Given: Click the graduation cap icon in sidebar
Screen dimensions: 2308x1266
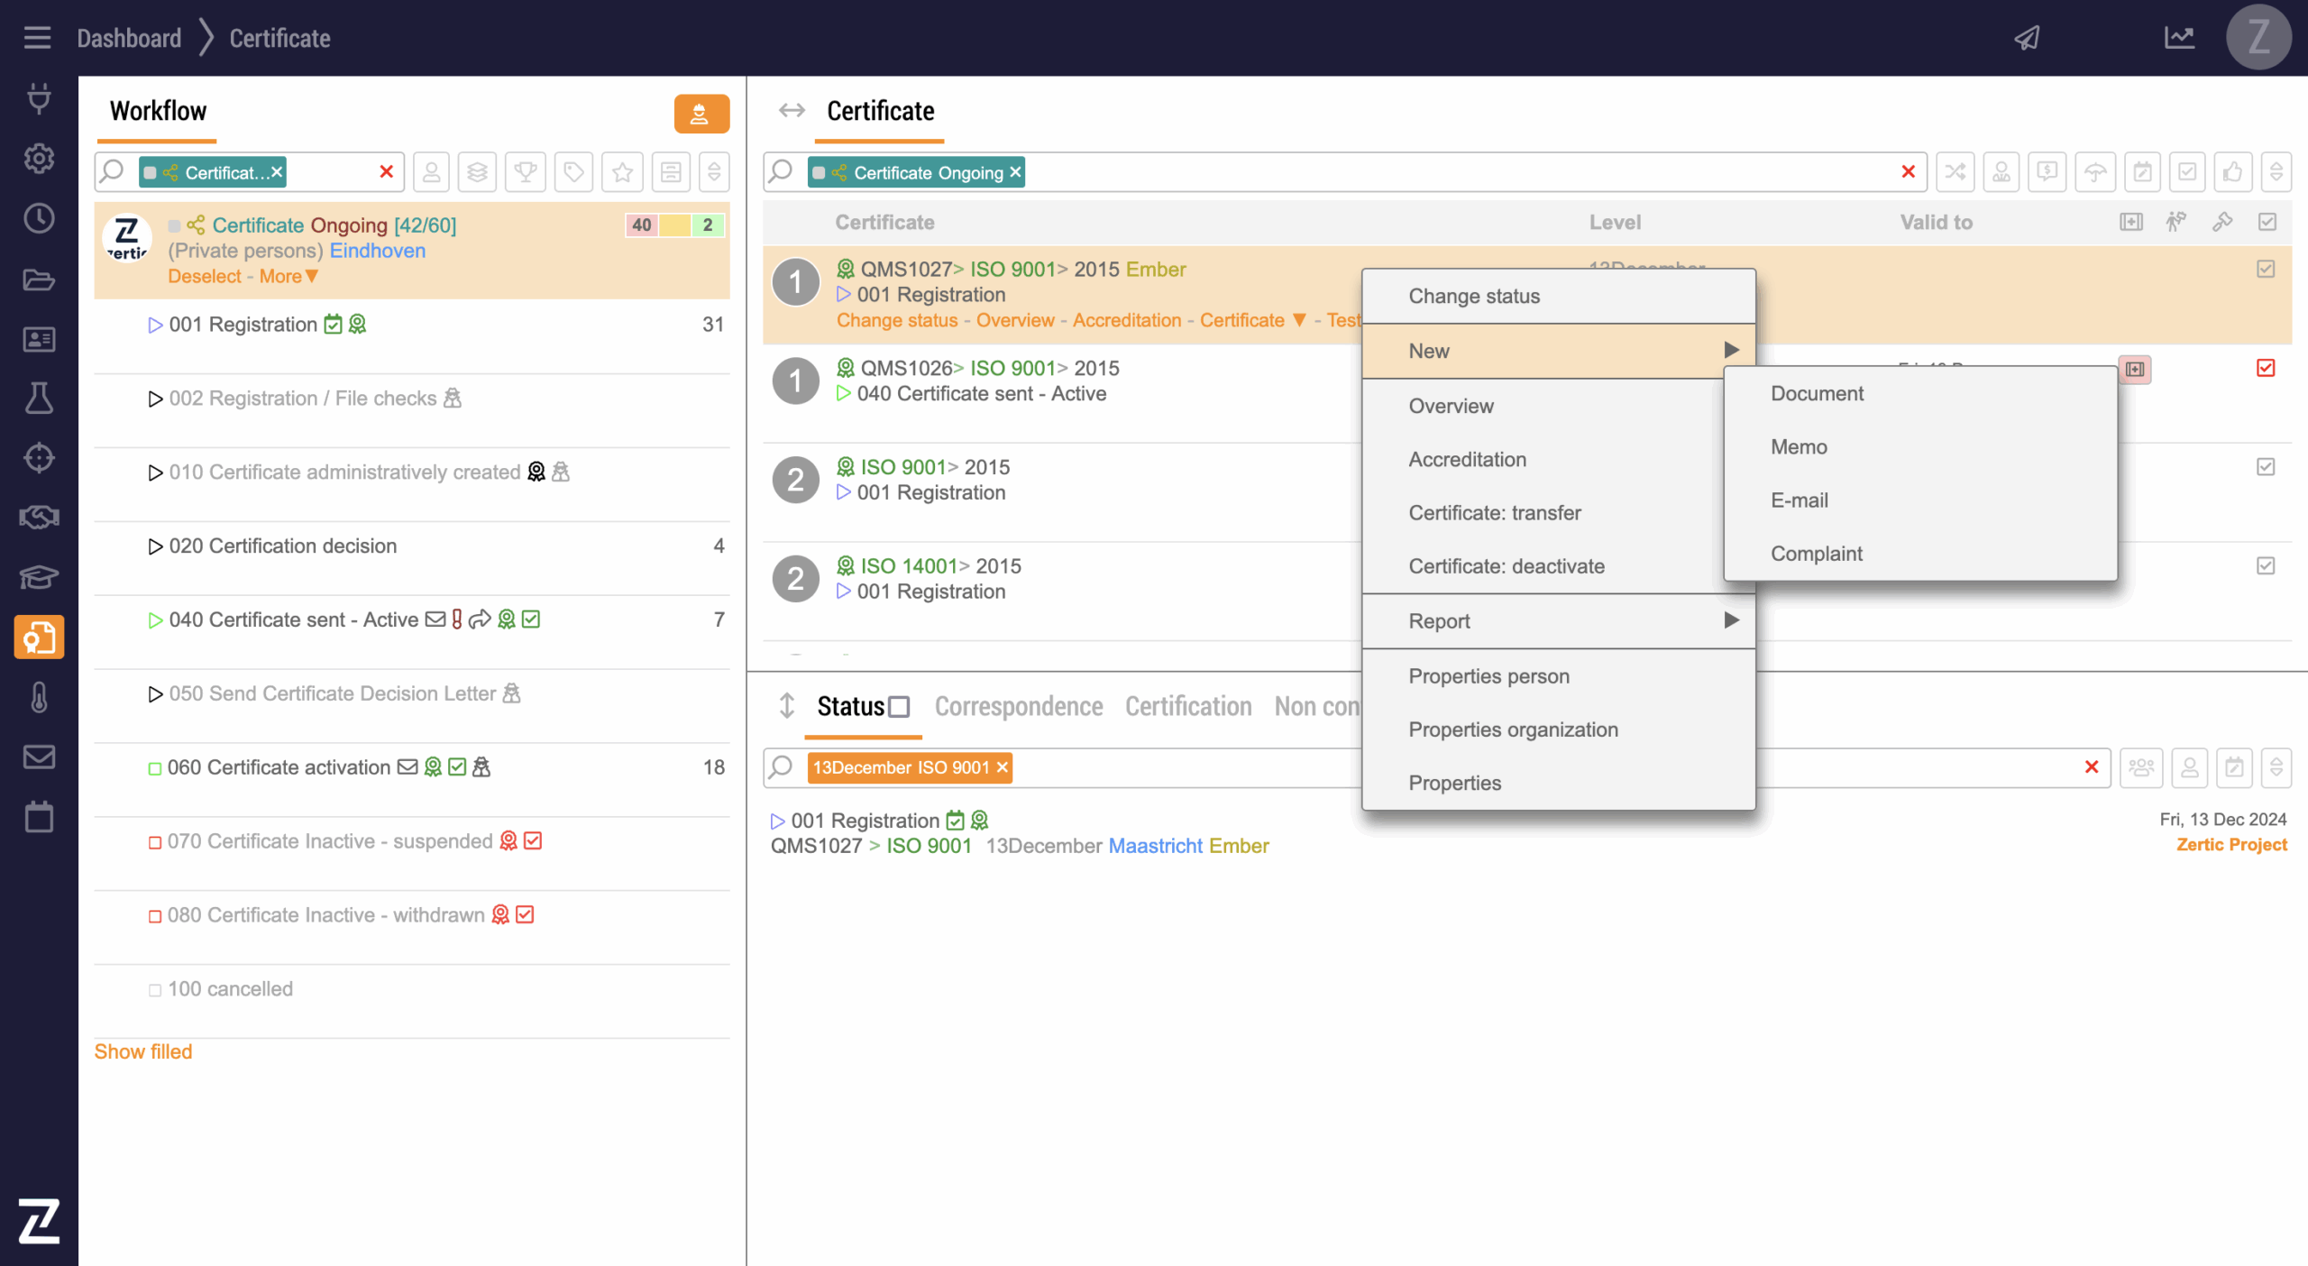Looking at the screenshot, I should click(x=39, y=576).
